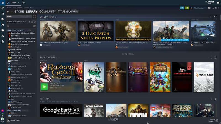Open the hamburger menu in the top-left corner
This screenshot has height=124, width=221.
(3, 3)
